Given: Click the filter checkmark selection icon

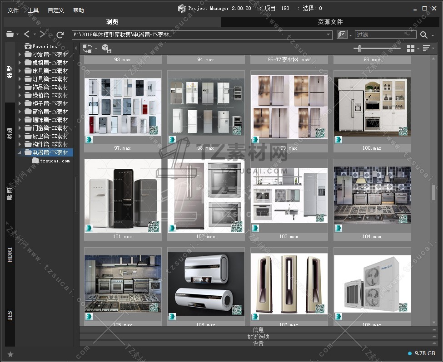Looking at the screenshot, I should 342,35.
